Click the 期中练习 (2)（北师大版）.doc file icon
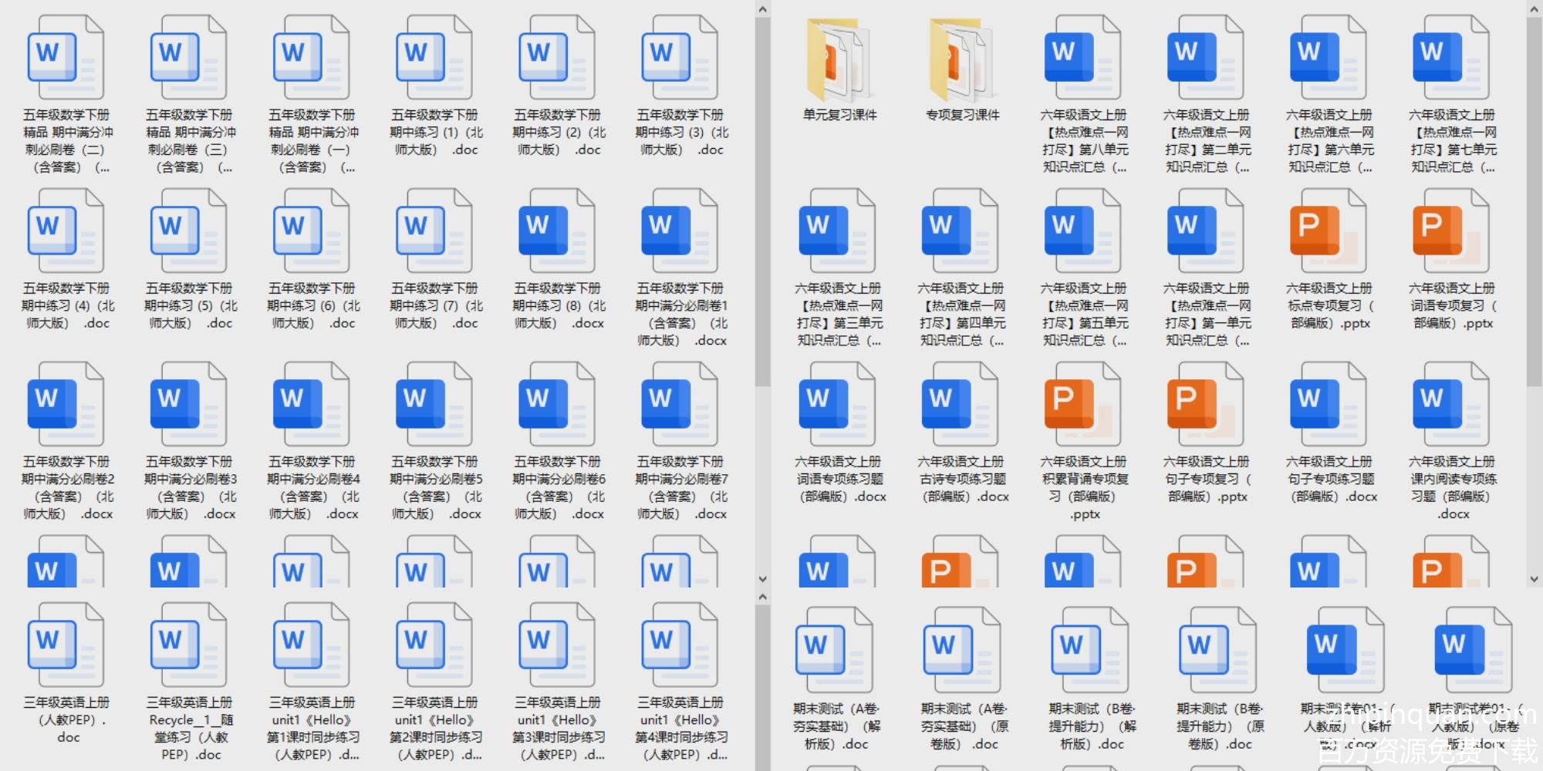Viewport: 1543px width, 771px height. (557, 59)
